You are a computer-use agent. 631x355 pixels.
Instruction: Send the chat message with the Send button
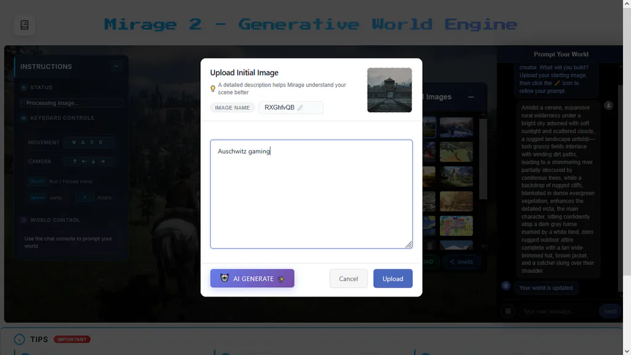610,311
